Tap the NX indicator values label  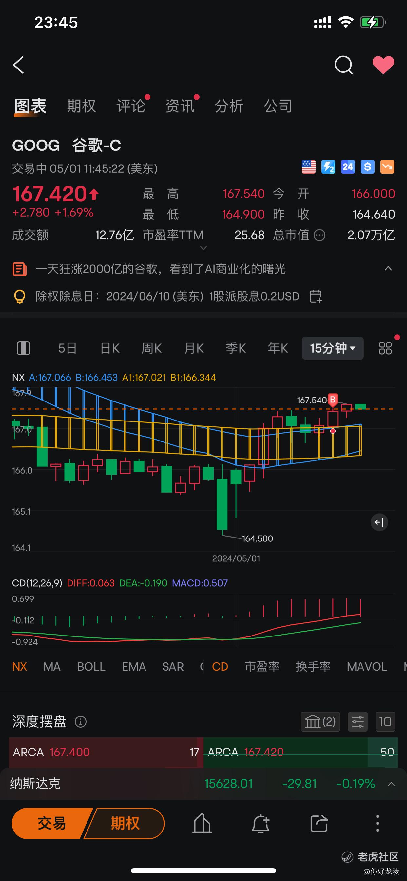[114, 377]
